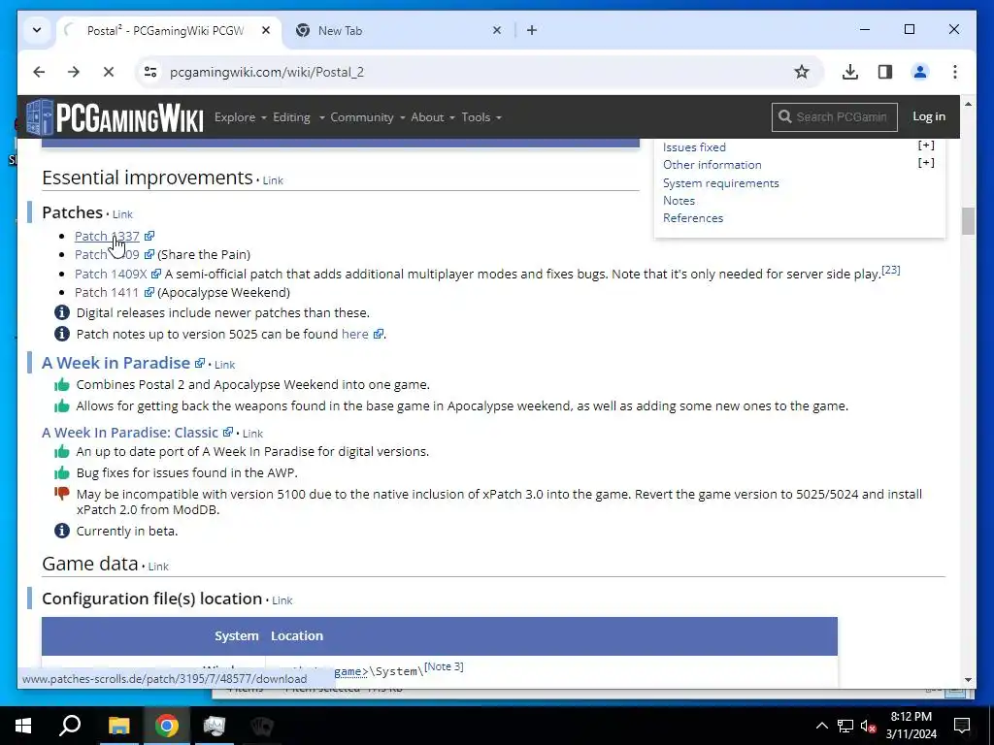
Task: Stop loading the page
Action: [109, 72]
